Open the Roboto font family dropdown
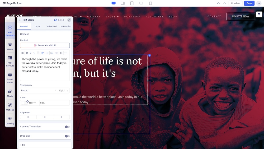Image resolution: width=264 pixels, height=149 pixels. click(x=38, y=91)
